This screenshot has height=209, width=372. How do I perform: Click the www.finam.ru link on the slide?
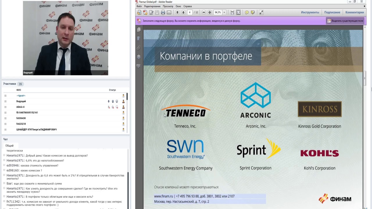pyautogui.click(x=164, y=196)
